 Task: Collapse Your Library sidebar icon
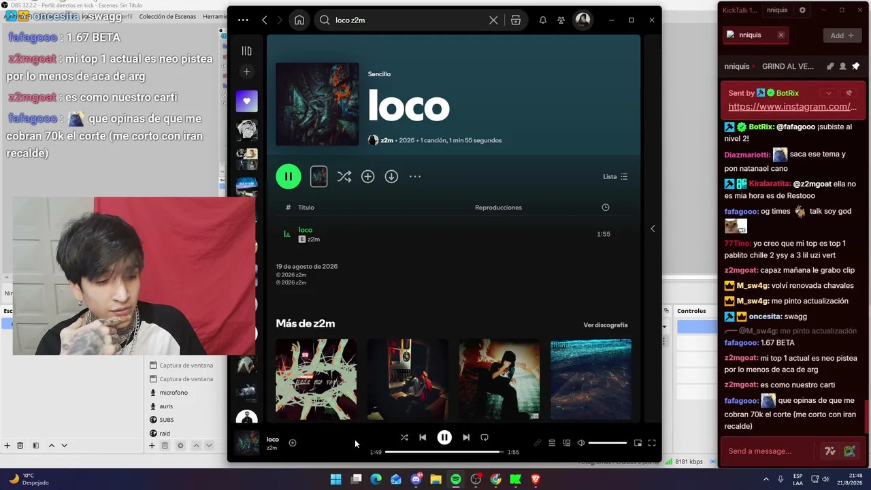246,51
